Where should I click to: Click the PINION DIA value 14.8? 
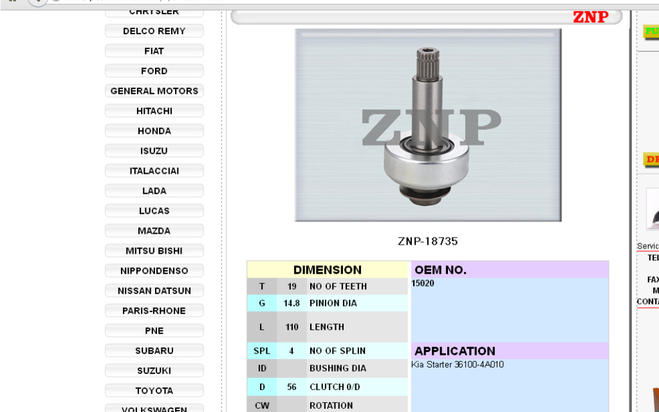292,303
